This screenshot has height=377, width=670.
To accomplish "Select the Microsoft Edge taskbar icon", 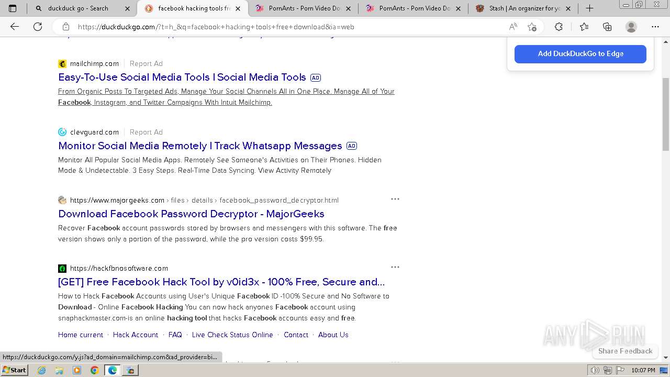I will 112,370.
